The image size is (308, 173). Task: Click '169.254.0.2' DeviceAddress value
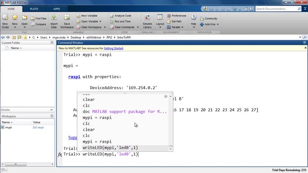click(142, 88)
